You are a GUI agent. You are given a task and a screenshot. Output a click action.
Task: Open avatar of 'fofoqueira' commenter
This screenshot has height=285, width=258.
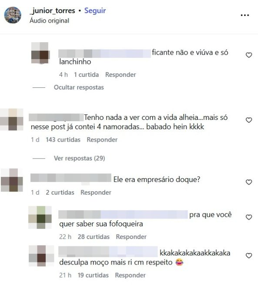pyautogui.click(x=40, y=217)
